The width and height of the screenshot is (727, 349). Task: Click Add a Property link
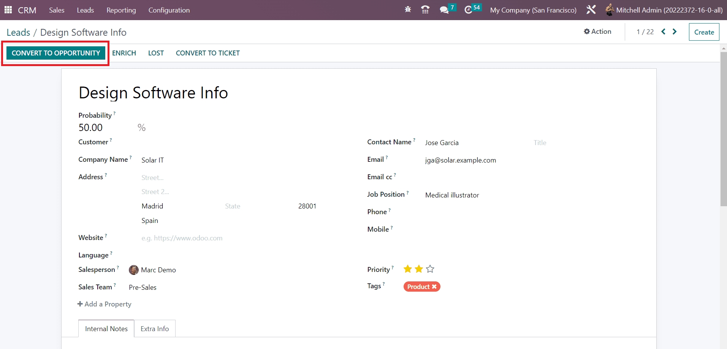(x=105, y=304)
